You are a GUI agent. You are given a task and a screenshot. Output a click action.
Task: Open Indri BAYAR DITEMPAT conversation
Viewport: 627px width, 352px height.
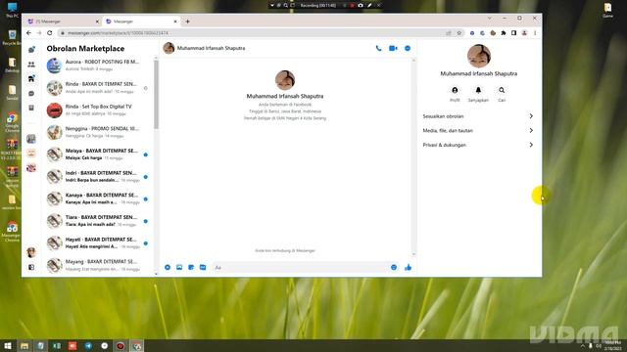pyautogui.click(x=97, y=176)
